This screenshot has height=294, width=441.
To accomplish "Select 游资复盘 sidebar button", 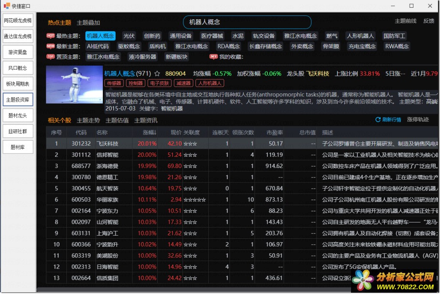I will pos(18,52).
